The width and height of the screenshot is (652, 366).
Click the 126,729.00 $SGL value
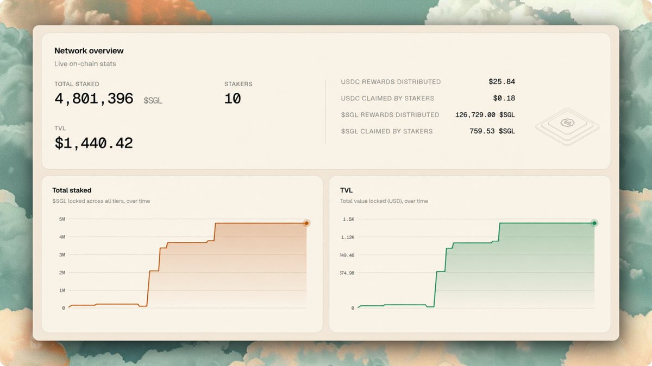coord(485,114)
